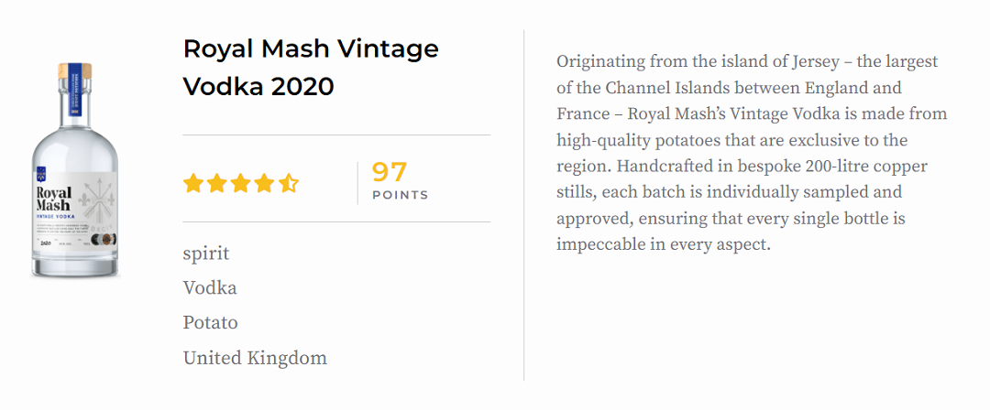Click the horizontal line above the star rating
990x410 pixels.
(336, 135)
